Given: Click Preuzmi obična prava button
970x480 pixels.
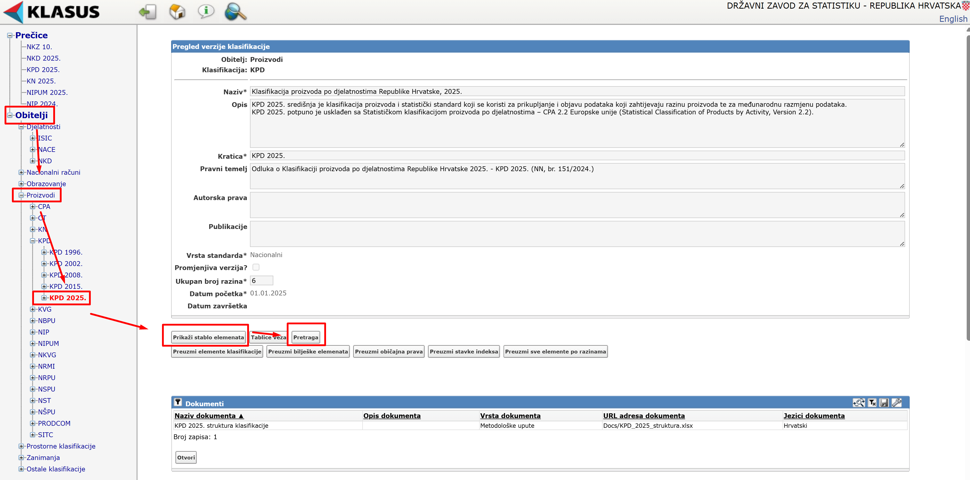Looking at the screenshot, I should coord(389,352).
